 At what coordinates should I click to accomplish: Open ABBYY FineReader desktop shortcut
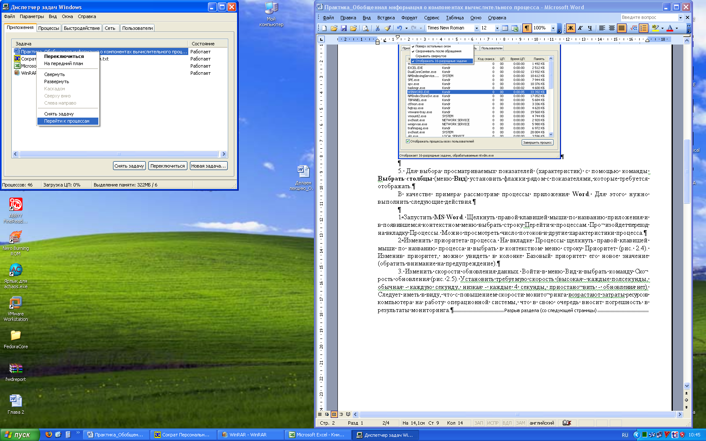[16, 210]
